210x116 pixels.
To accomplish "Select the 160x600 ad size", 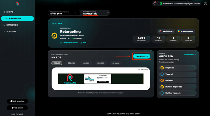I will [86, 63].
